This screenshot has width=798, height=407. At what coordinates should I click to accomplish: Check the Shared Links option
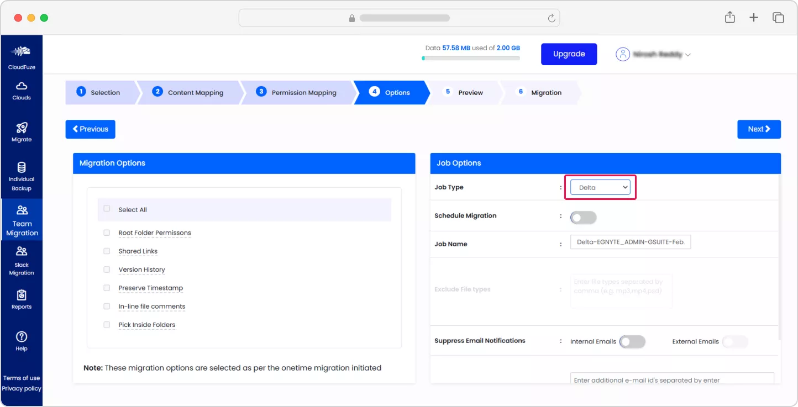(107, 251)
